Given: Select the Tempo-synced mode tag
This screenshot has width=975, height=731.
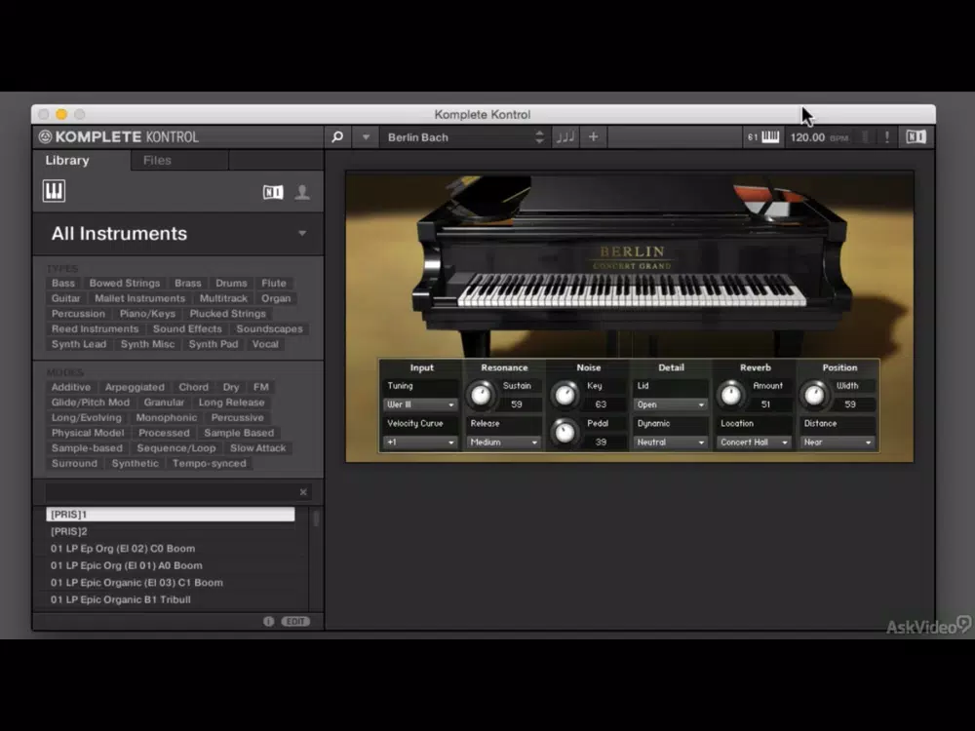Looking at the screenshot, I should point(209,463).
